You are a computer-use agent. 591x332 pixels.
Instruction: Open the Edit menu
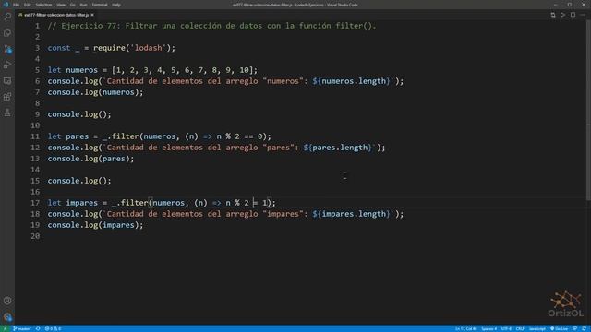[28, 5]
